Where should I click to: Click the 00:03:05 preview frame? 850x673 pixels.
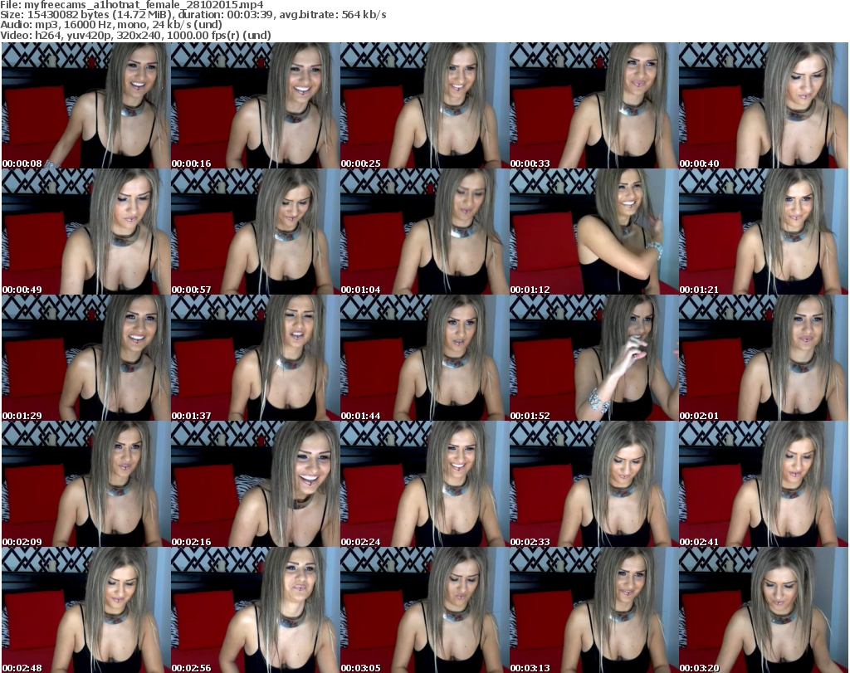pos(424,610)
